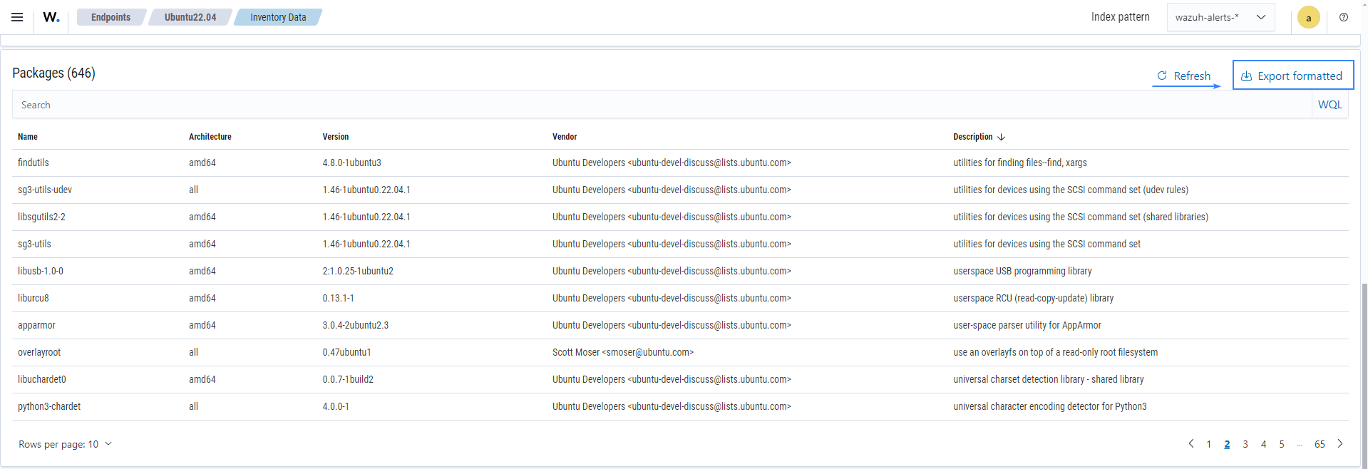Click the libusb-1.0-0 package name
1368x469 pixels.
coord(41,272)
